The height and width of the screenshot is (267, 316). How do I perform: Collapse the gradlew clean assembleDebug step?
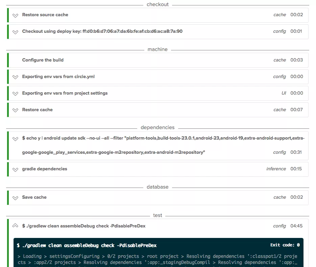pos(15,226)
